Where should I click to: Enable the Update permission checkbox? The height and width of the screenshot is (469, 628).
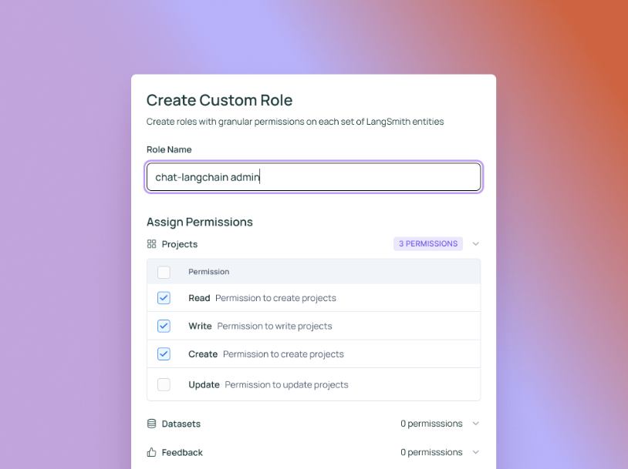click(x=164, y=384)
